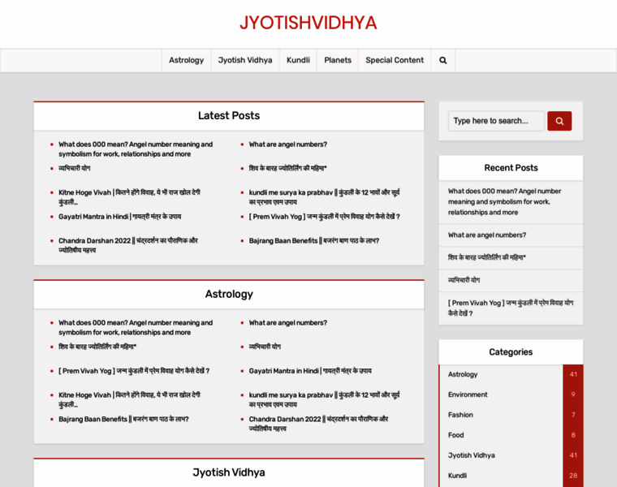Open '[ Prem Vivah Yog ]' in Latest Posts
The height and width of the screenshot is (487, 617).
click(325, 217)
